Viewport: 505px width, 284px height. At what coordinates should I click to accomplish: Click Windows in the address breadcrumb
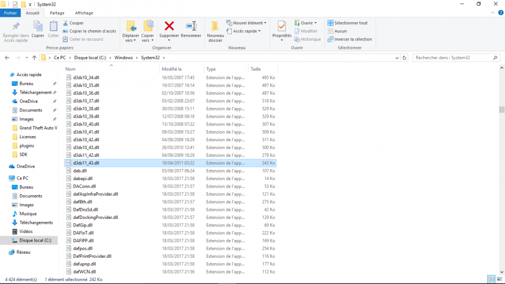tap(123, 58)
